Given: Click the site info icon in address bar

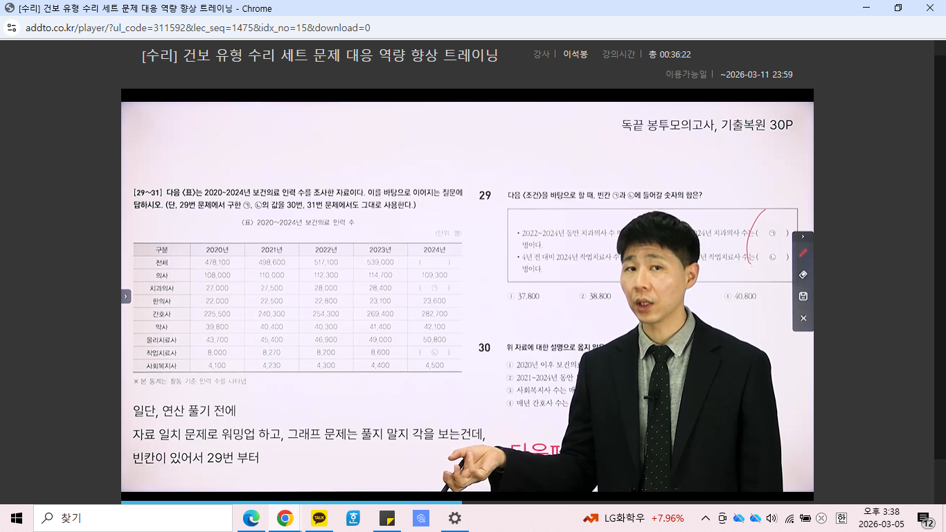Looking at the screenshot, I should [12, 28].
